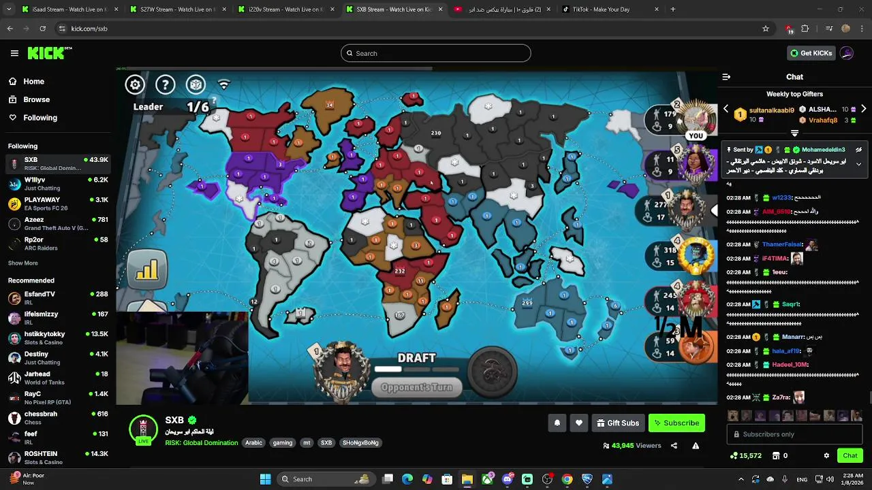
Task: Switch to the S27W Stream tab
Action: [x=177, y=10]
